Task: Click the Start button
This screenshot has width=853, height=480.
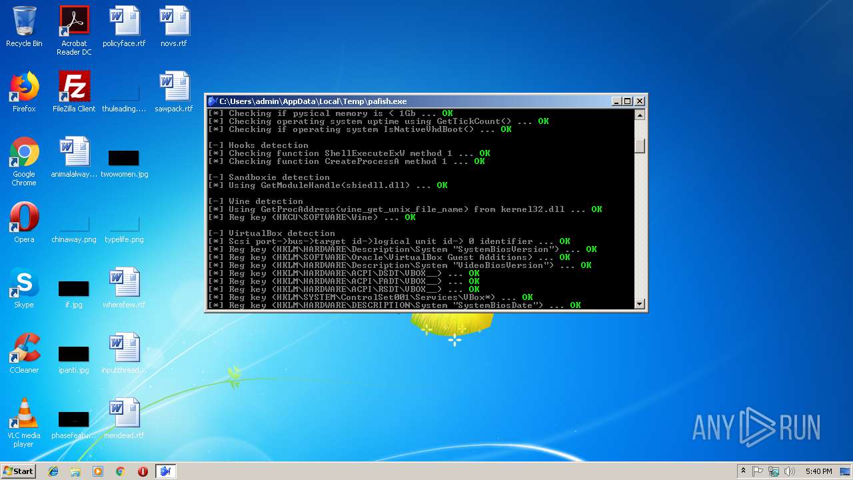Action: click(19, 471)
